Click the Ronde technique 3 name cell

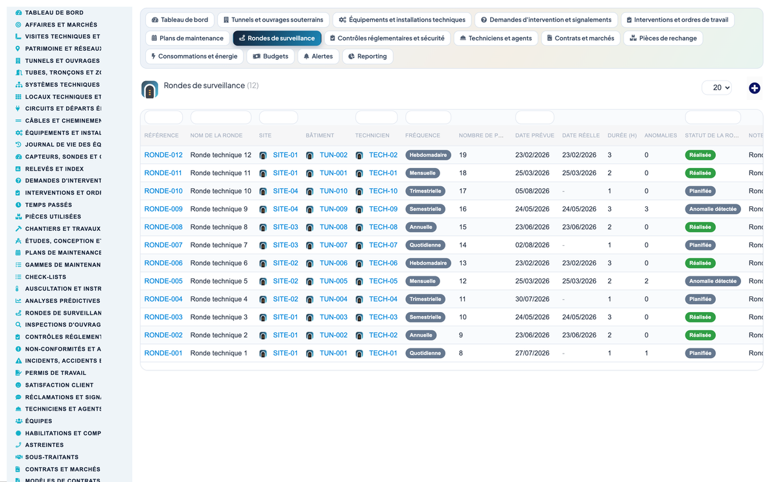[x=219, y=317]
